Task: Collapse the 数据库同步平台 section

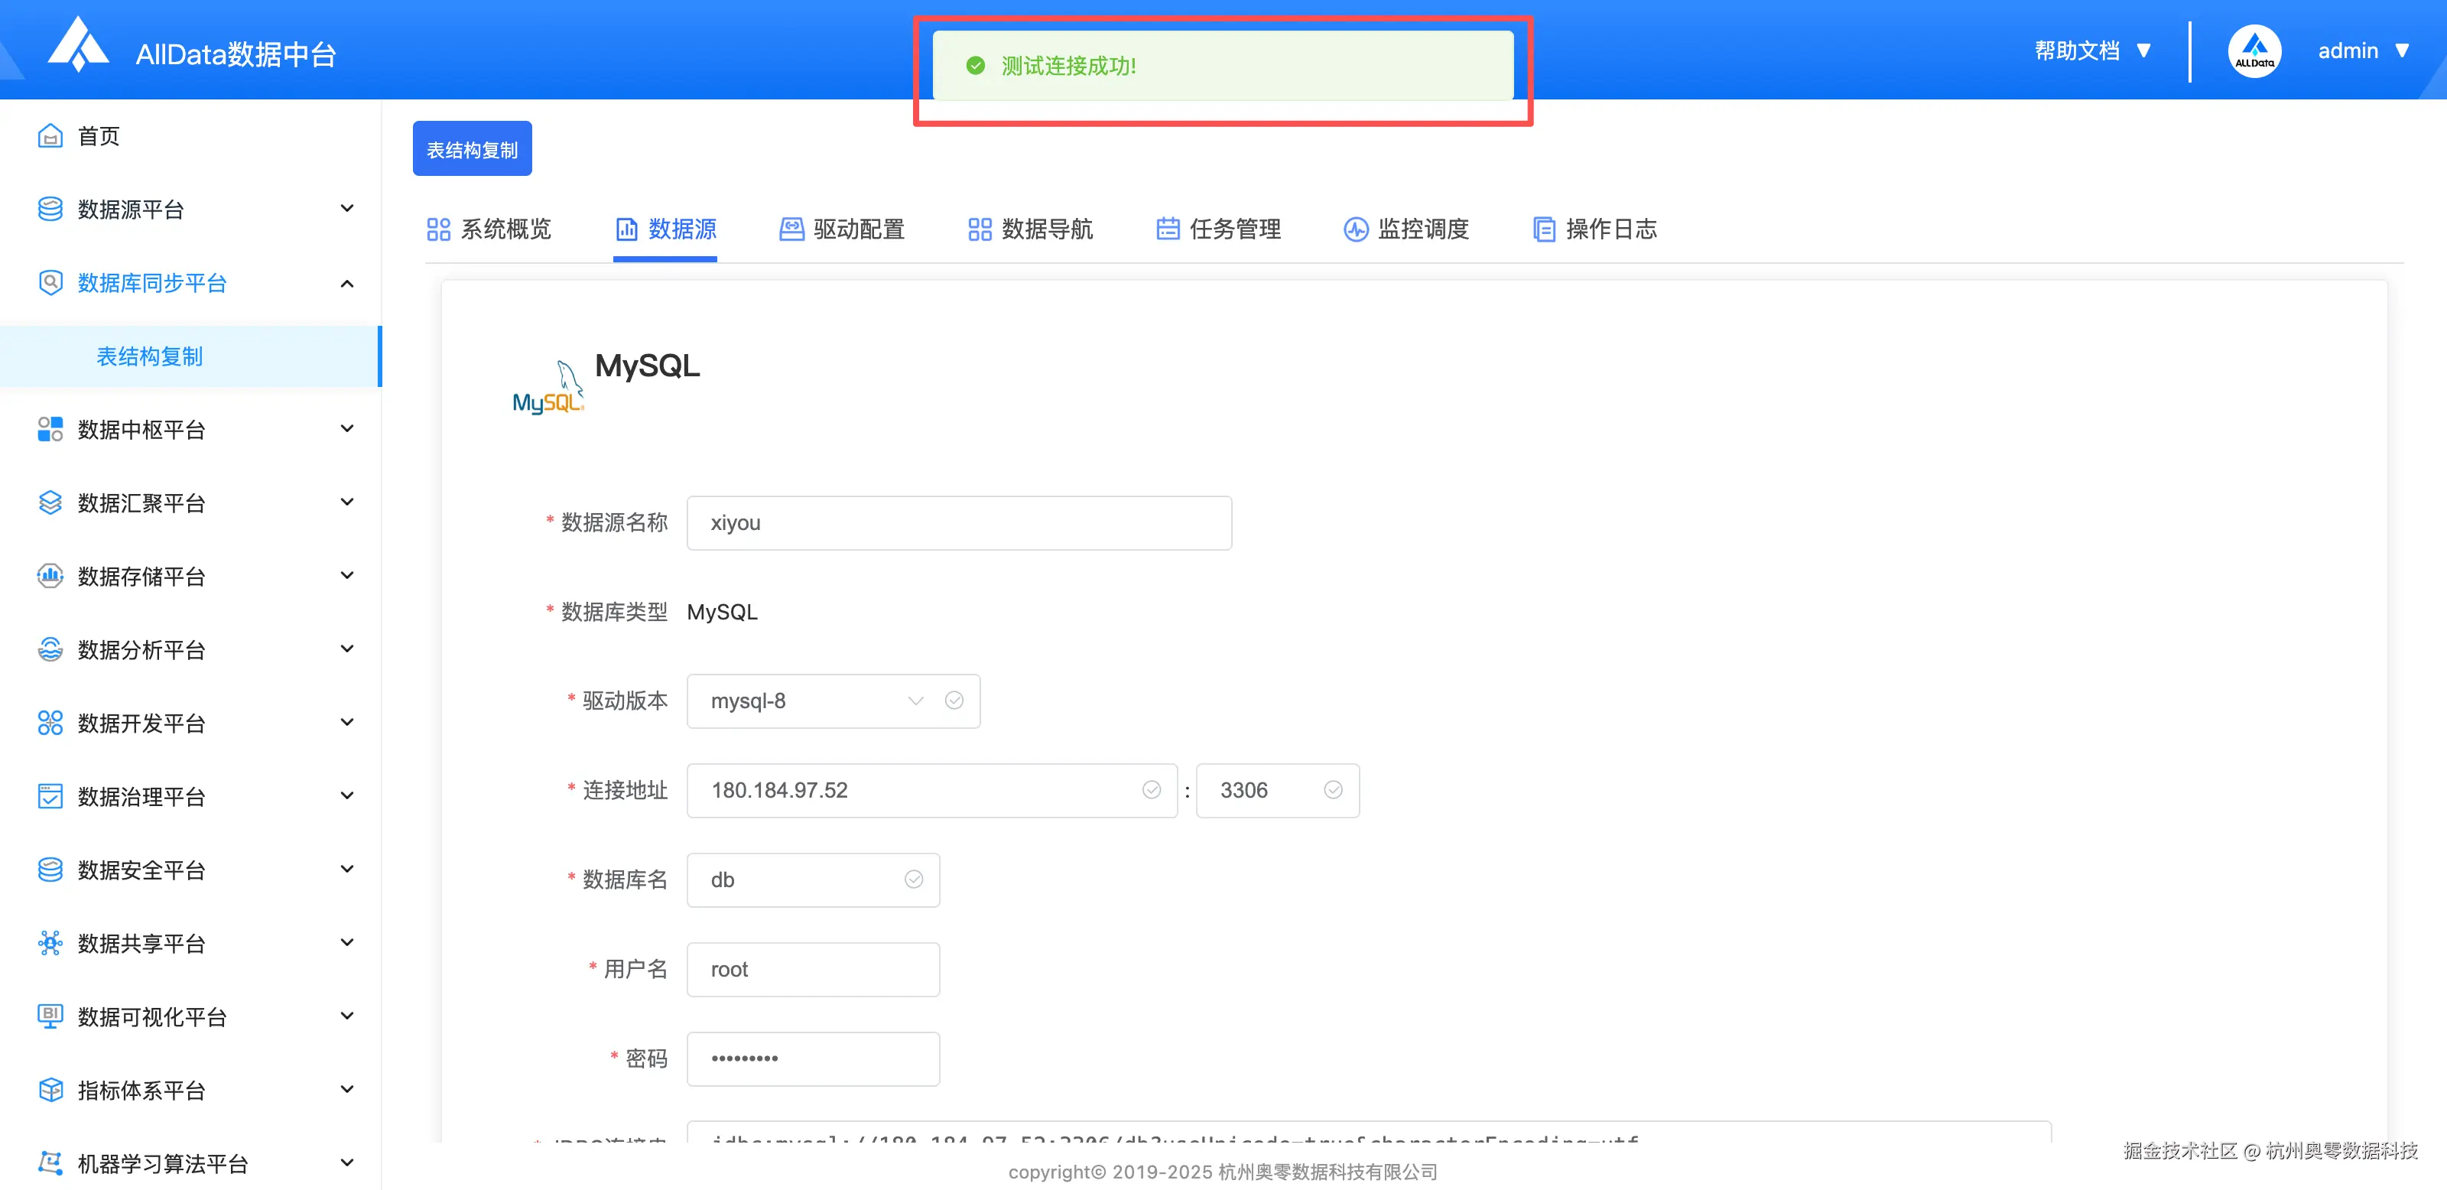Action: [x=346, y=282]
